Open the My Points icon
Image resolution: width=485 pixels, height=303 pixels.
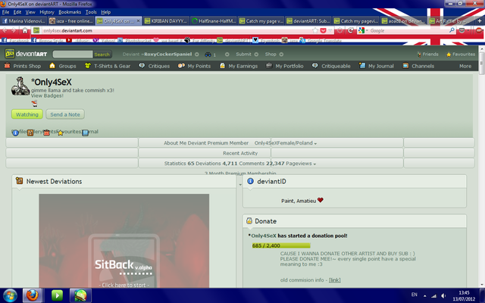[x=181, y=66]
